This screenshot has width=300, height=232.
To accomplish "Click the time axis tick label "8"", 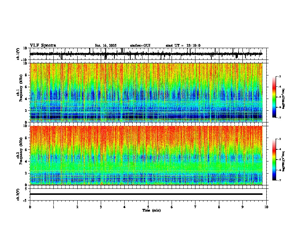I will (219, 207).
